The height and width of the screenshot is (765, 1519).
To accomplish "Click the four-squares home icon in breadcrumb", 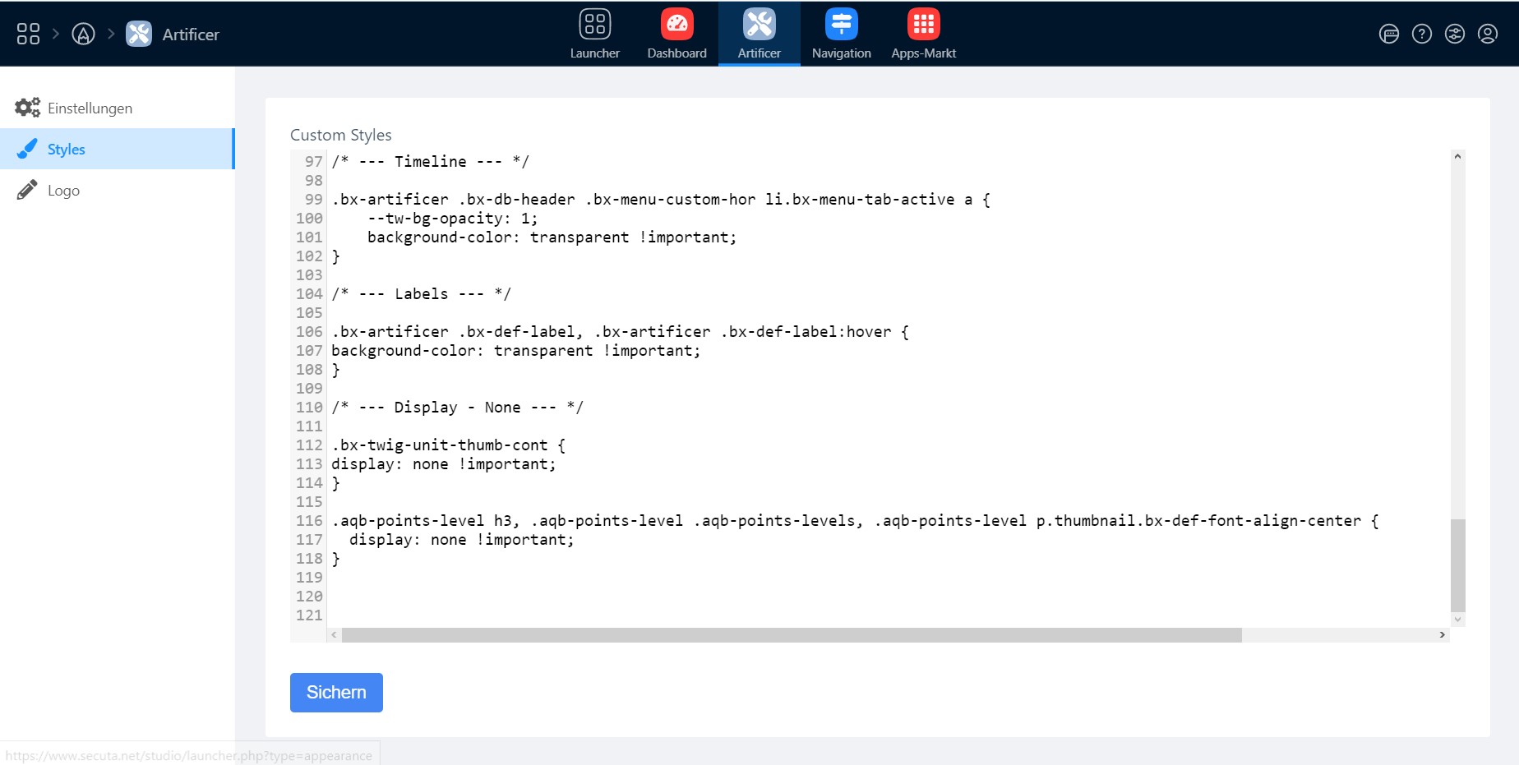I will click(x=28, y=34).
